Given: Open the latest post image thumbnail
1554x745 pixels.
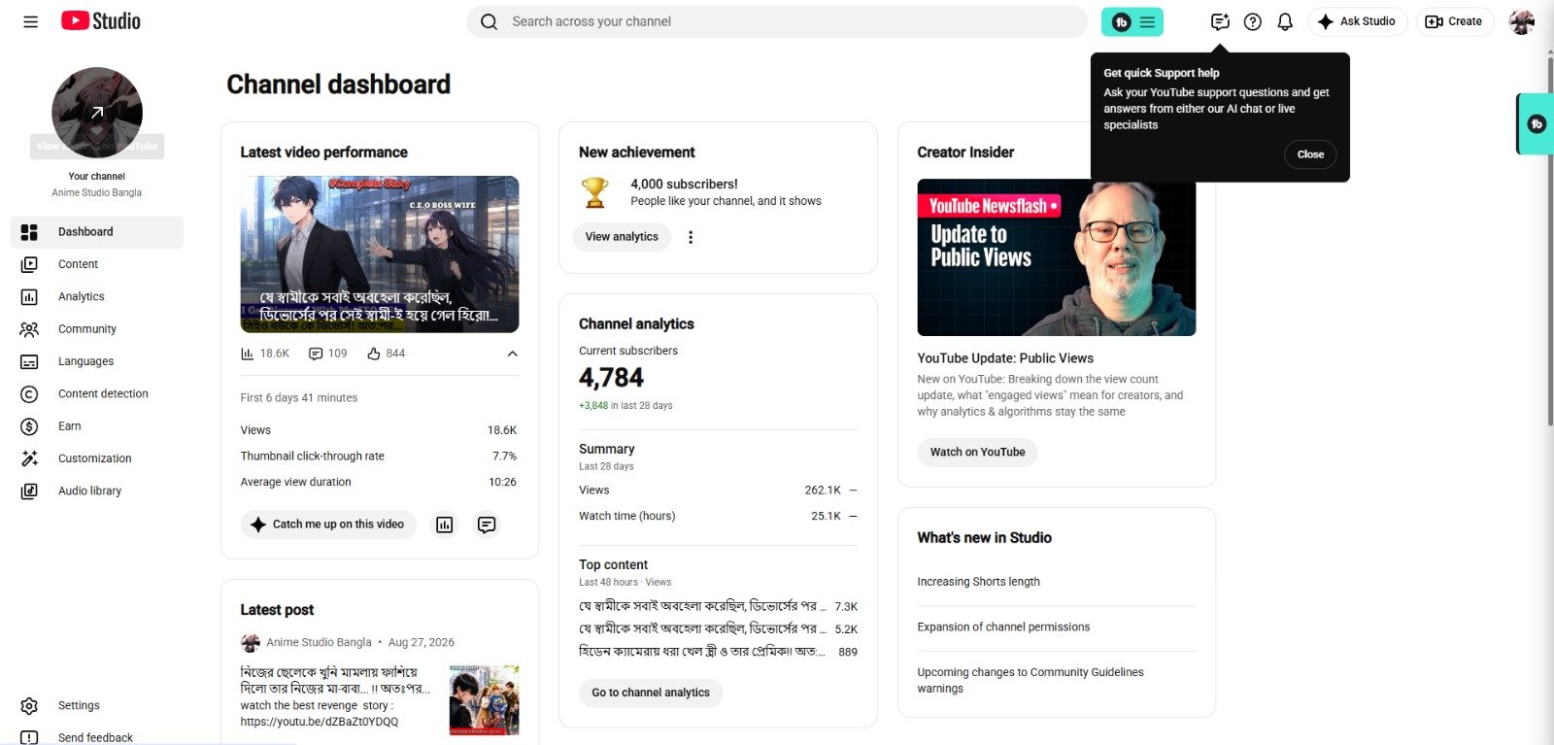Looking at the screenshot, I should pos(485,700).
